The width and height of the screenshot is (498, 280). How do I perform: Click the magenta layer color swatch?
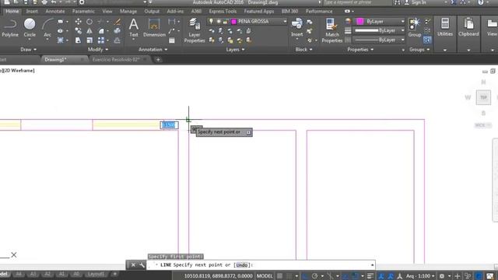pyautogui.click(x=233, y=21)
